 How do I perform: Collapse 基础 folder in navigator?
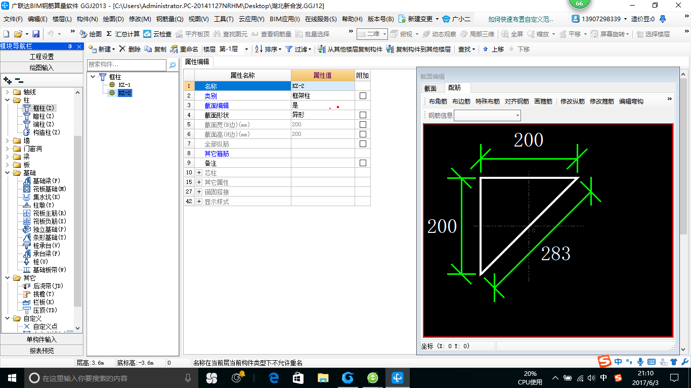(x=8, y=173)
